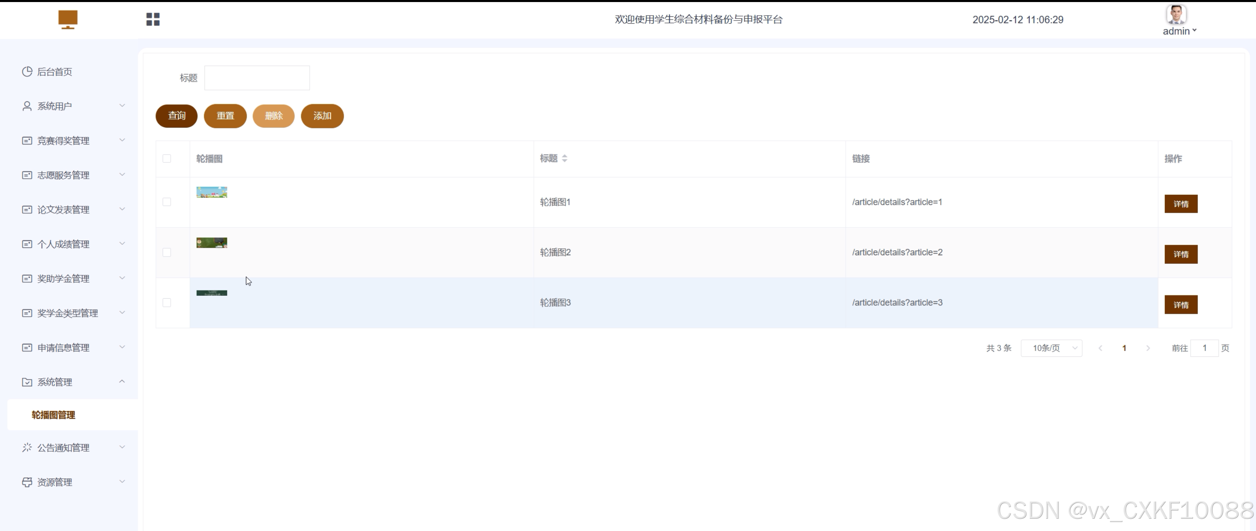Viewport: 1256px width, 531px height.
Task: Expand the 竞赛得奖管理 menu chevron
Action: click(122, 140)
